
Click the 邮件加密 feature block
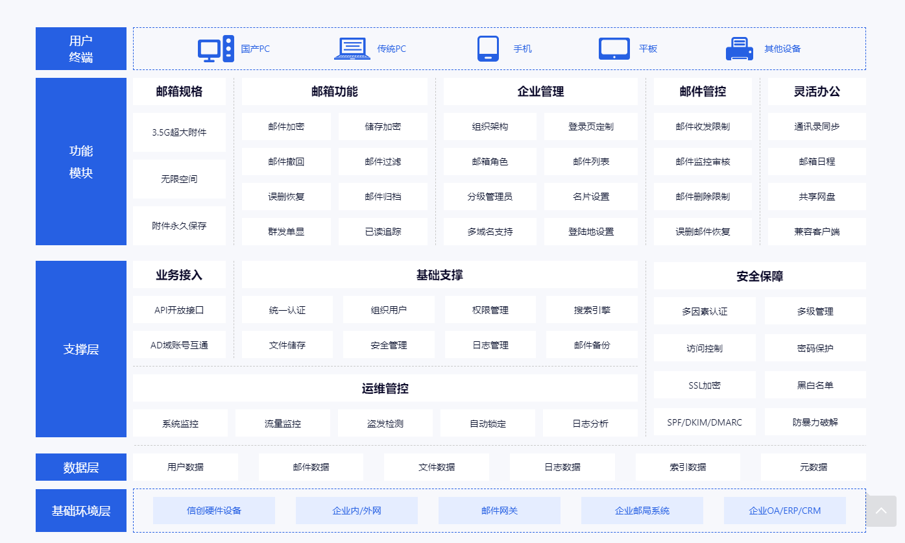coord(286,127)
